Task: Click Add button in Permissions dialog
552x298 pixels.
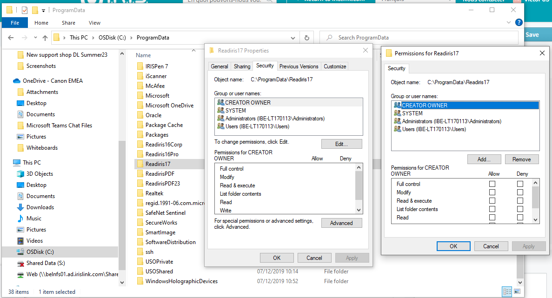Action: pos(484,159)
